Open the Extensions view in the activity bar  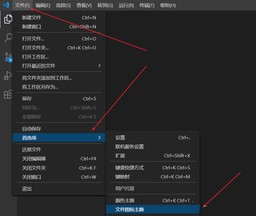pyautogui.click(x=8, y=94)
